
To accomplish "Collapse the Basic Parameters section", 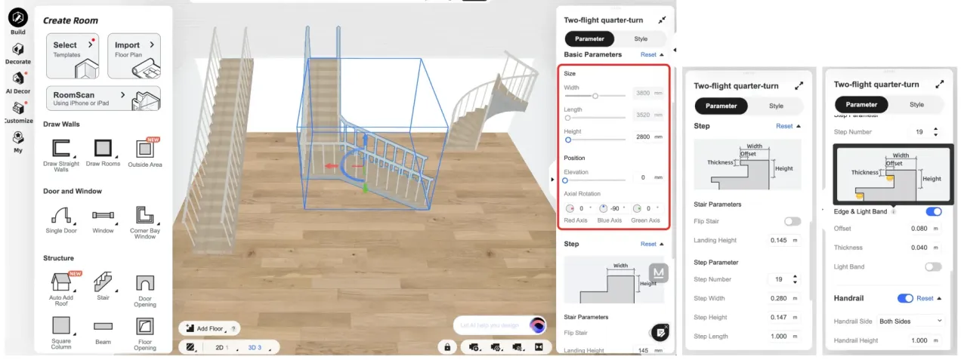I will tap(663, 55).
